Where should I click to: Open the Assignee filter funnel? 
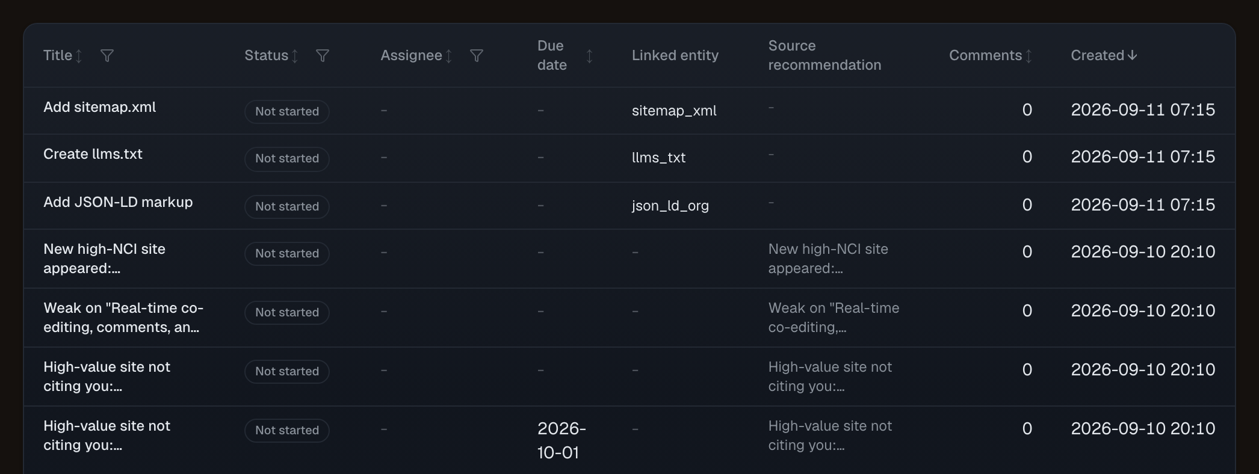click(x=477, y=56)
